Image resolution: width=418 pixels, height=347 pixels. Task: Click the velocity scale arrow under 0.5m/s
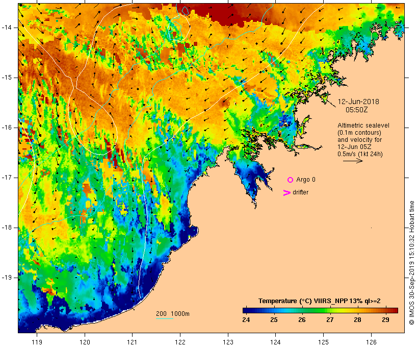(x=353, y=161)
